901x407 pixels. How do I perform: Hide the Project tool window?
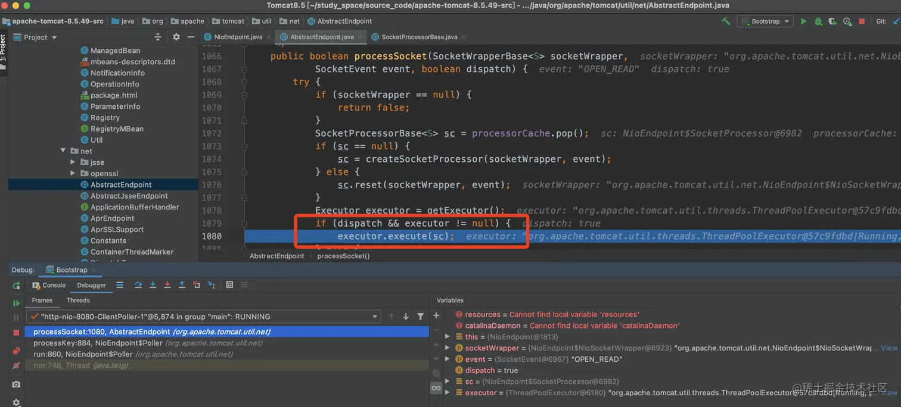coord(191,37)
